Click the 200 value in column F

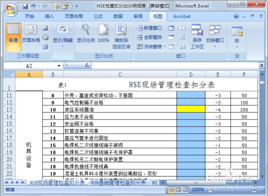[x=244, y=109]
